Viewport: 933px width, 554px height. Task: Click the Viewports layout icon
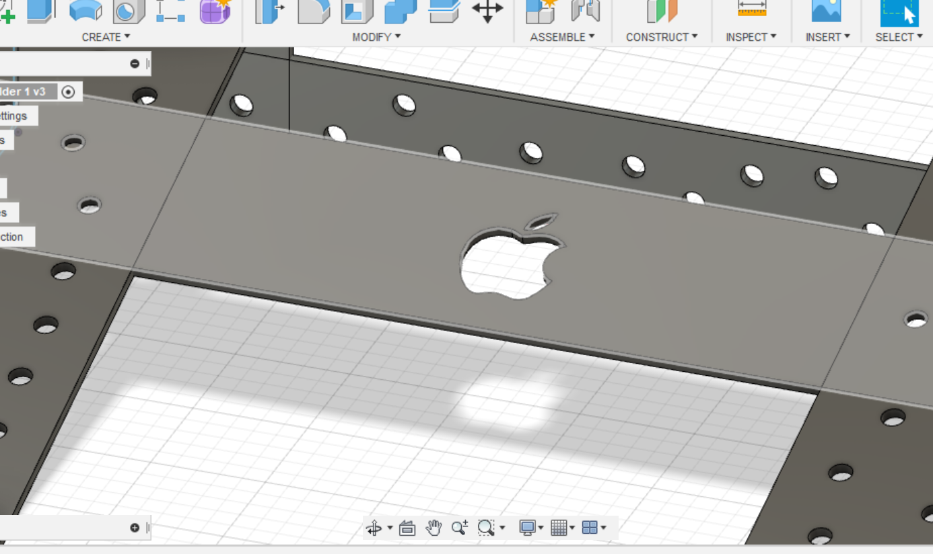[590, 528]
